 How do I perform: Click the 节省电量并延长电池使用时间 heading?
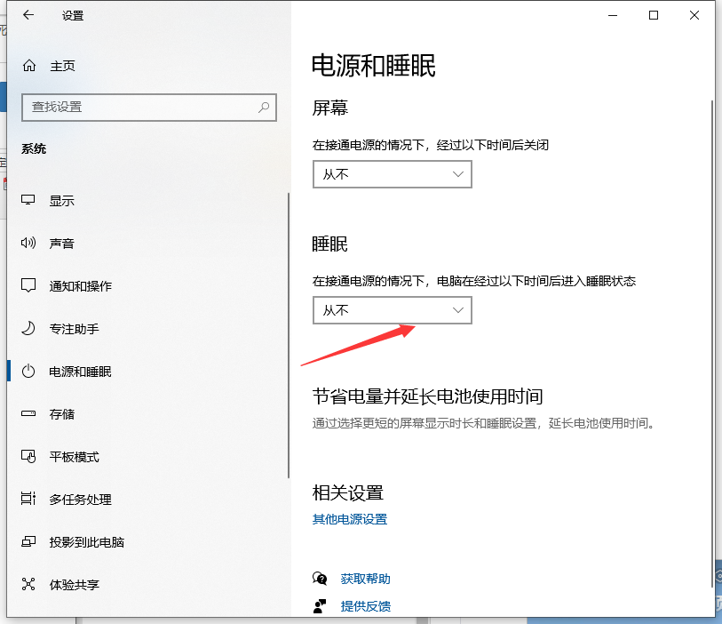428,396
